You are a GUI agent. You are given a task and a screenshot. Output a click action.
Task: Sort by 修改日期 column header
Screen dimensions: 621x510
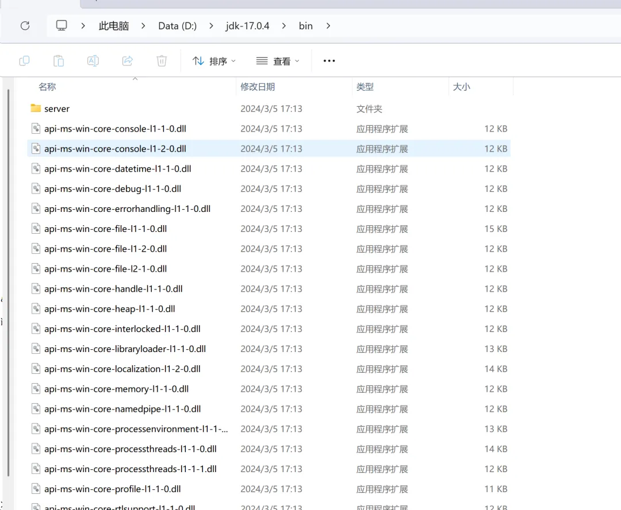click(258, 87)
